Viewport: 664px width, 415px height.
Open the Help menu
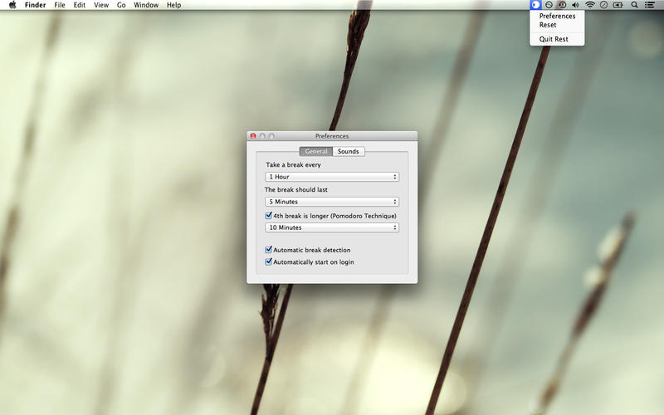tap(173, 5)
